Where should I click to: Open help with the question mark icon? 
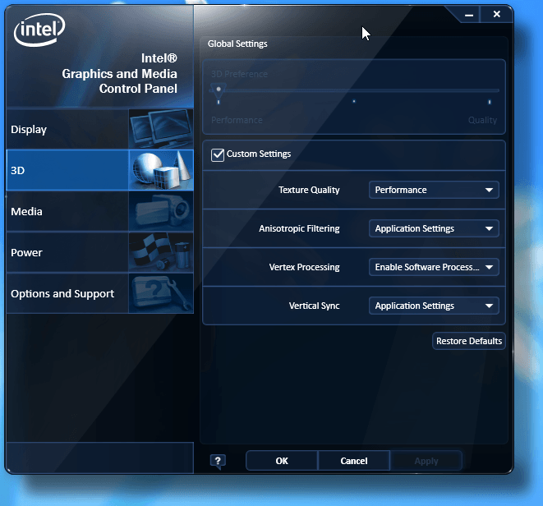[x=218, y=462]
